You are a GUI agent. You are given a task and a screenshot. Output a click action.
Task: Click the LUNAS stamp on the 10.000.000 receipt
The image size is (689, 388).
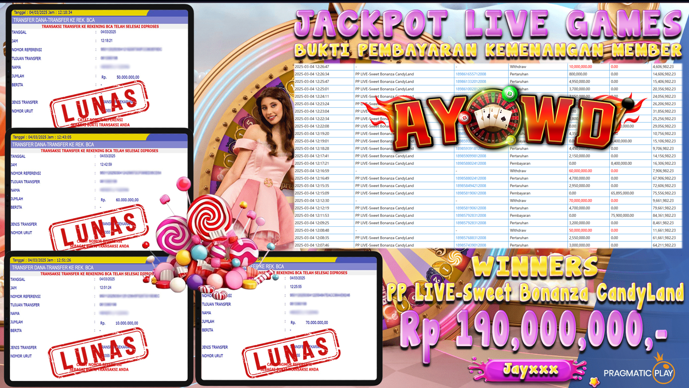98,352
